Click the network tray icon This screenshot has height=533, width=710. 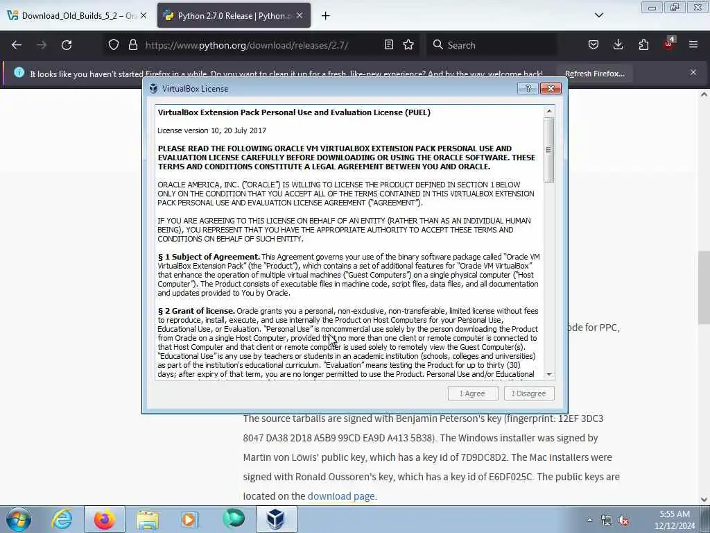click(606, 521)
